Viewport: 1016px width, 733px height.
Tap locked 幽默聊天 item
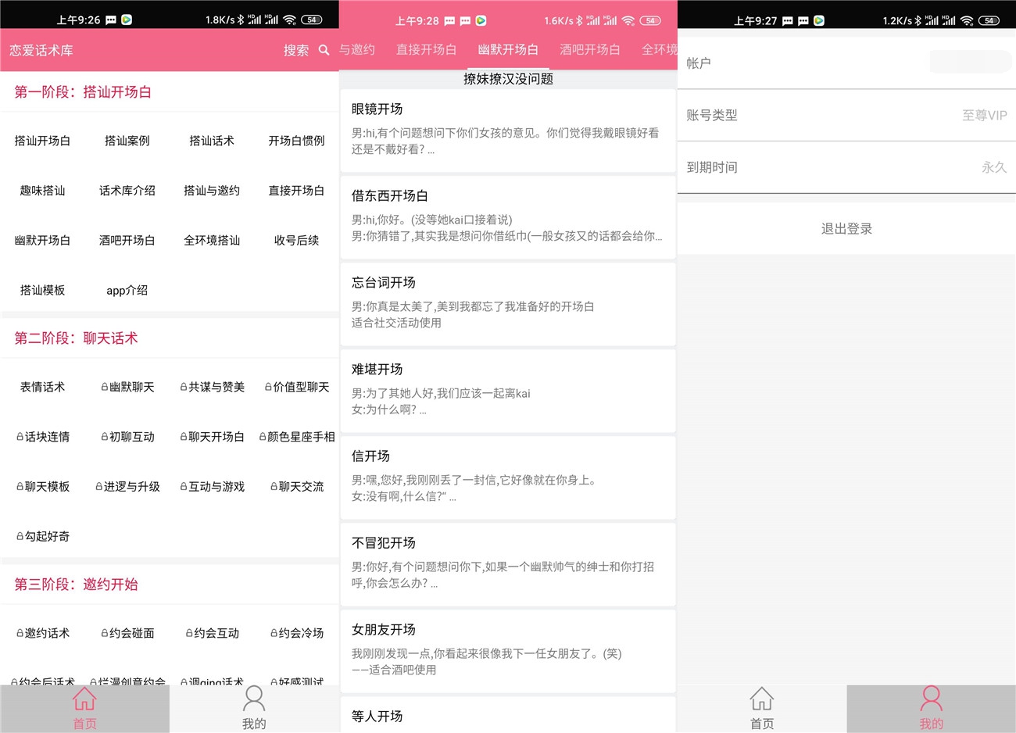pyautogui.click(x=127, y=387)
